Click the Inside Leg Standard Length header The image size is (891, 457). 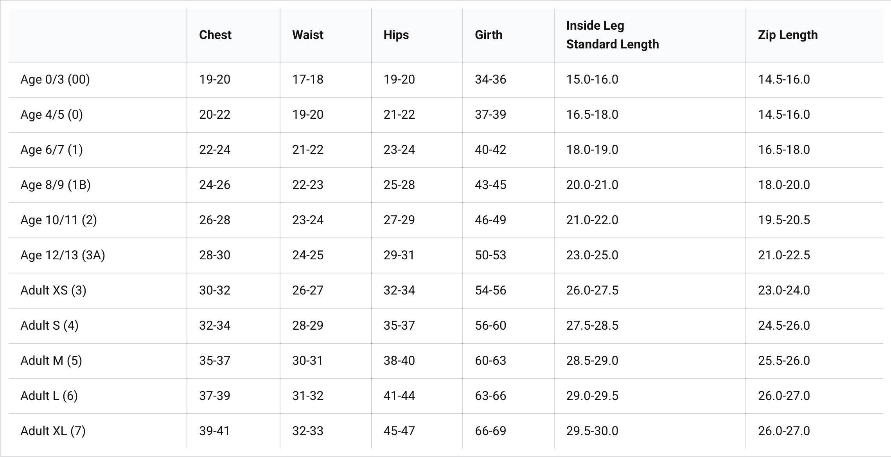(612, 35)
